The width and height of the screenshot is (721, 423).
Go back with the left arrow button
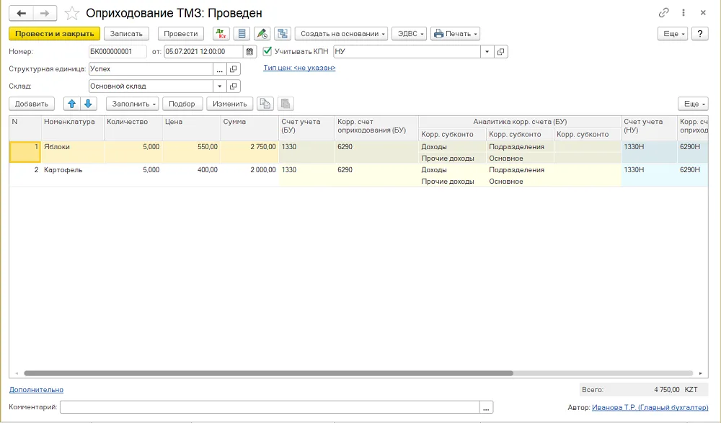click(21, 14)
